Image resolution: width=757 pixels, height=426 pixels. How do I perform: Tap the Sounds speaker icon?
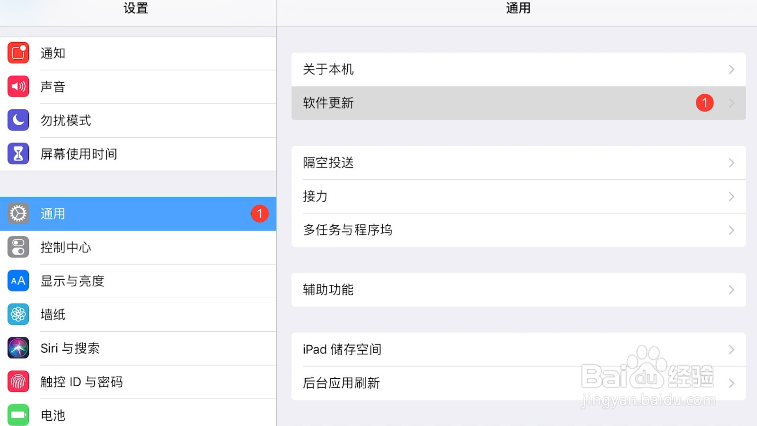click(18, 87)
